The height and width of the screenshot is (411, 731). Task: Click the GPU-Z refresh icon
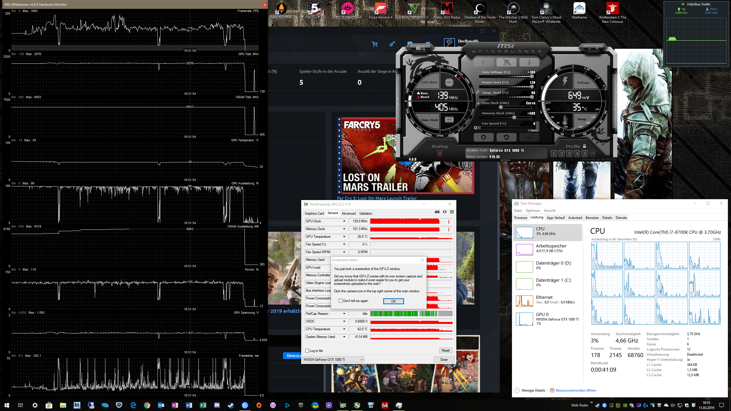[445, 212]
